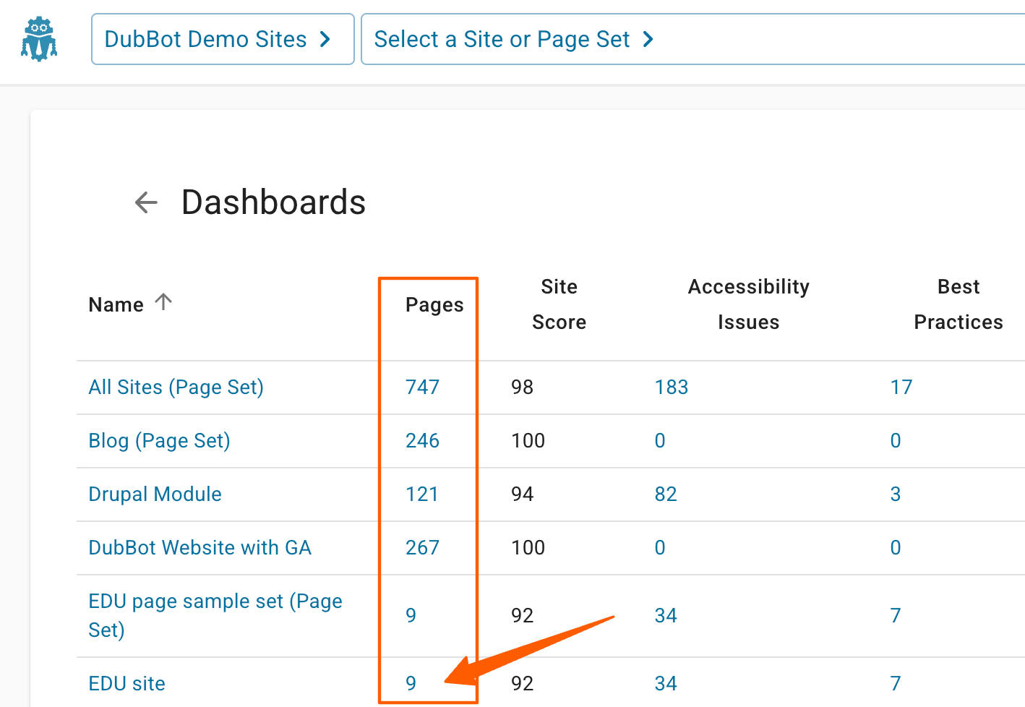Click the DubBot robot logo icon

tap(39, 39)
